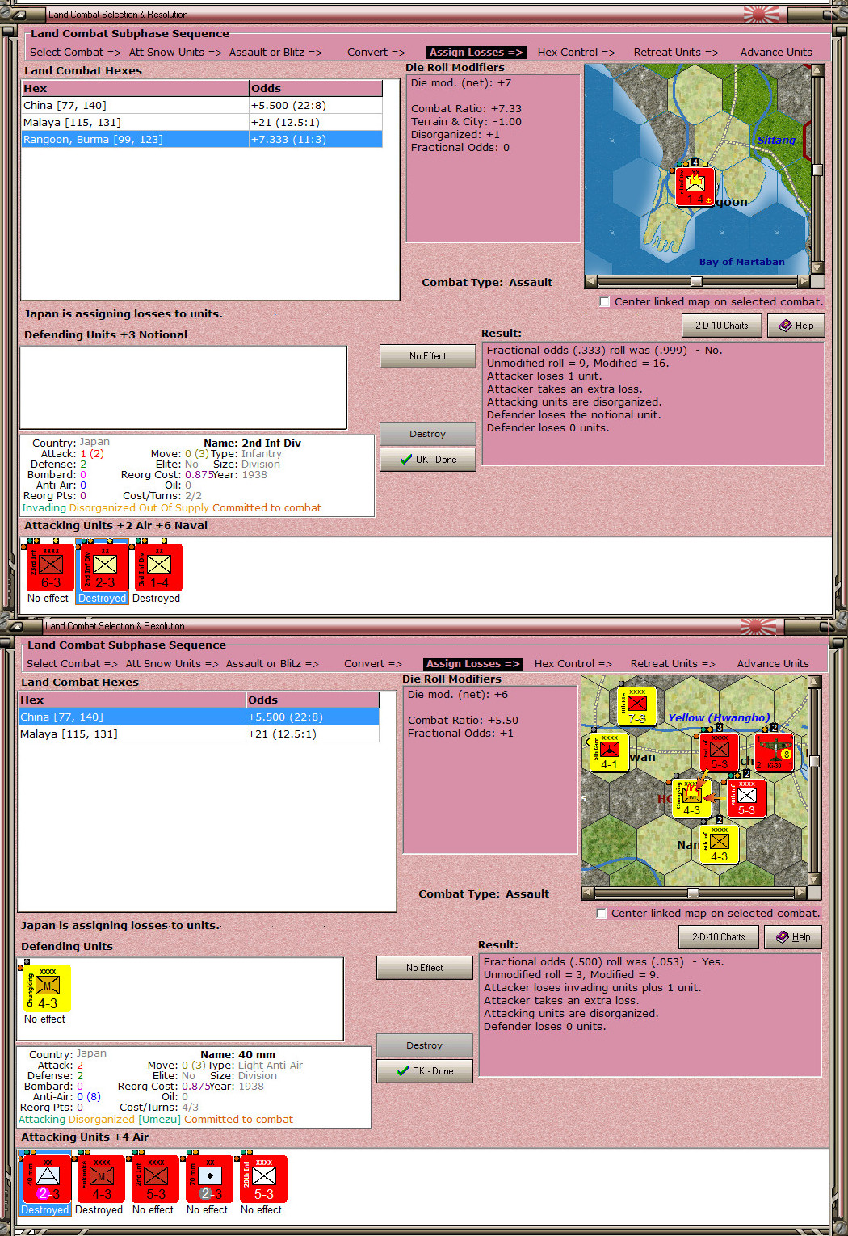Click Japanese flag icon in bottom title bar
The height and width of the screenshot is (1236, 848).
tap(758, 626)
